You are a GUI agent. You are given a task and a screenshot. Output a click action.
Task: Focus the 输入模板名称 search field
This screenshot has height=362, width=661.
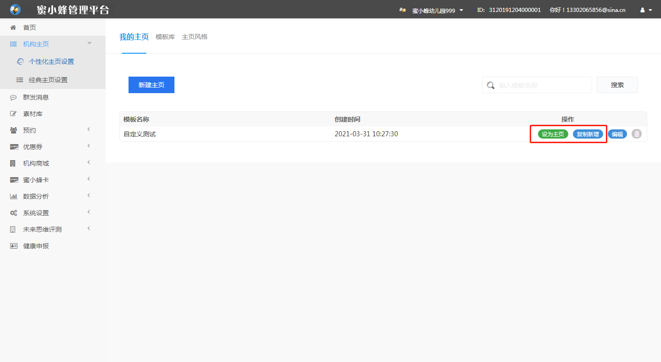537,85
